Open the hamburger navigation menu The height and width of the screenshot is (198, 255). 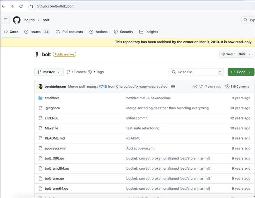coord(6,20)
